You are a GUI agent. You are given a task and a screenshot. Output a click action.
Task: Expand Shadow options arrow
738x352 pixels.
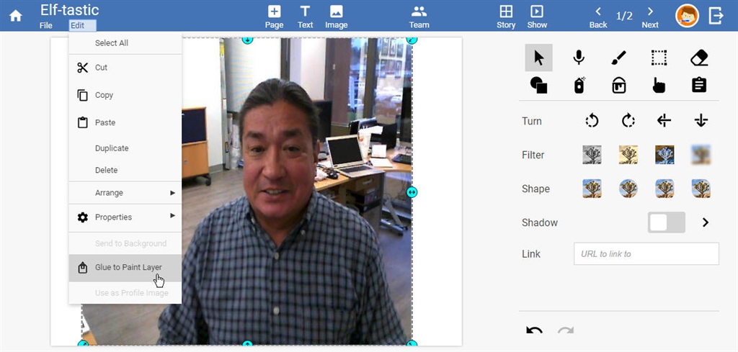click(x=705, y=222)
